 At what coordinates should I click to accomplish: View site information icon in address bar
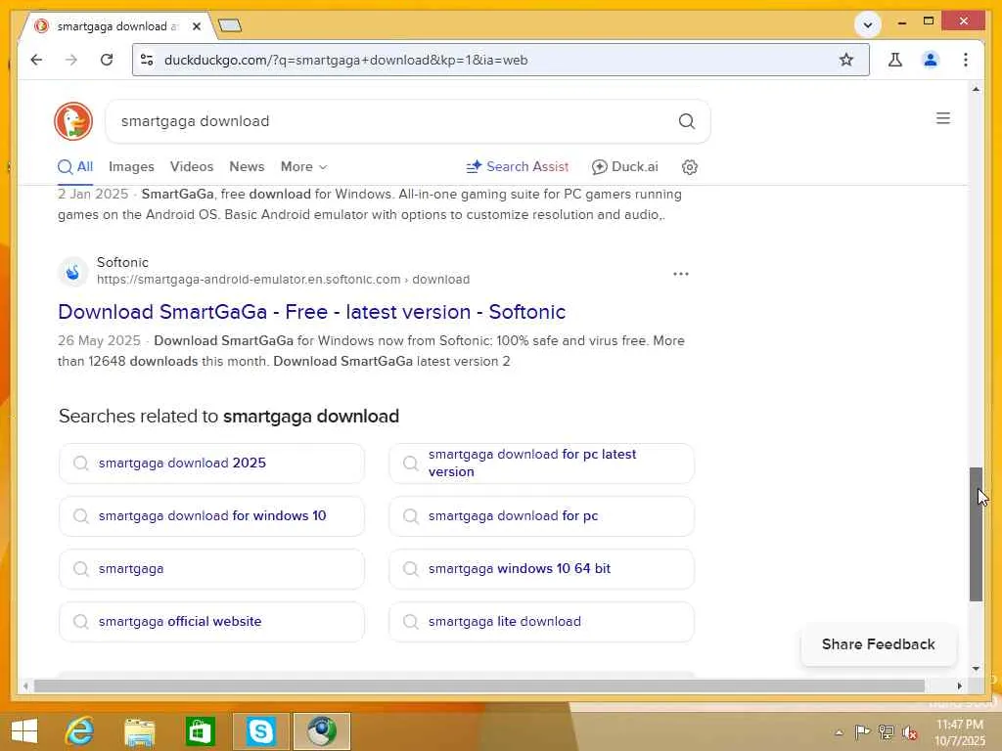tap(147, 60)
